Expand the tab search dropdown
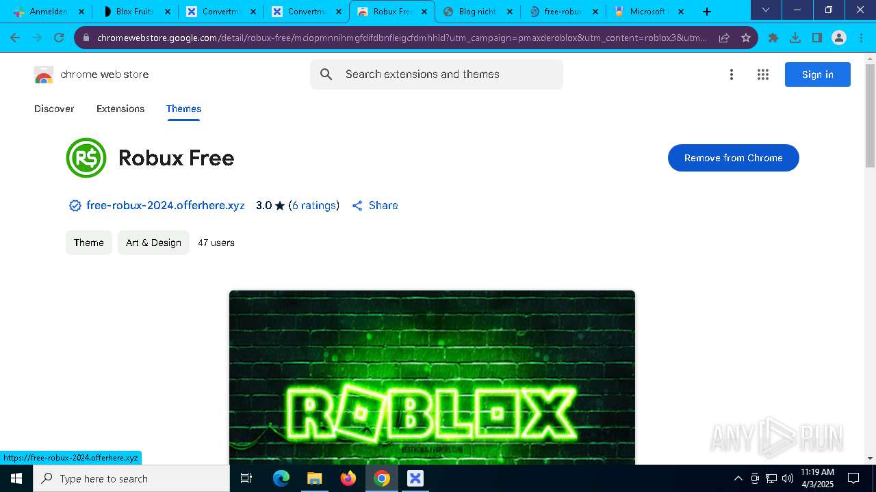 tap(766, 10)
